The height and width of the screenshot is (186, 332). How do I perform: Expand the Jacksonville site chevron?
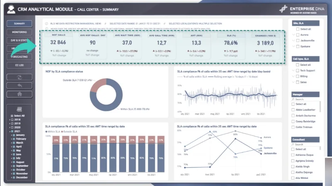point(293,40)
